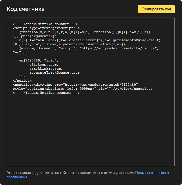Click the clickmap:true parameter line

click(44, 65)
